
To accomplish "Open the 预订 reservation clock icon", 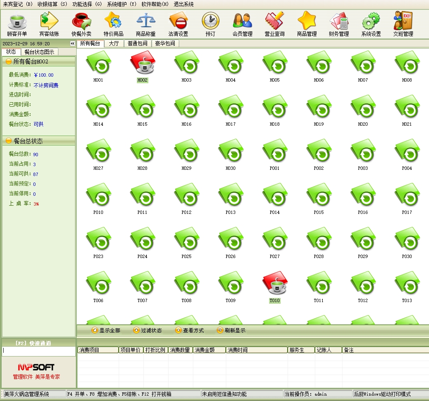I will pyautogui.click(x=210, y=24).
